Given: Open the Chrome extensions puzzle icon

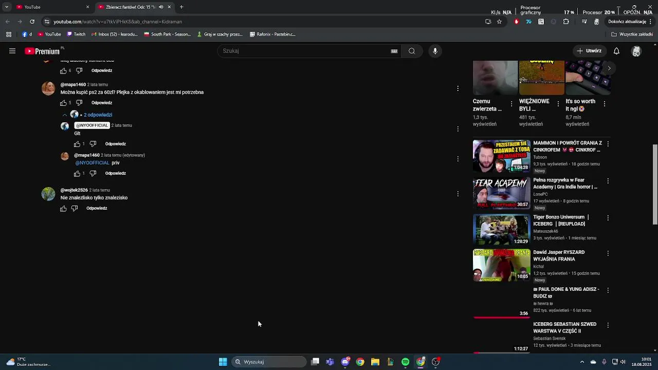Looking at the screenshot, I should [566, 22].
